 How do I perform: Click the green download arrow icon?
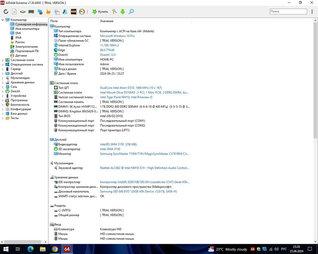point(123,12)
